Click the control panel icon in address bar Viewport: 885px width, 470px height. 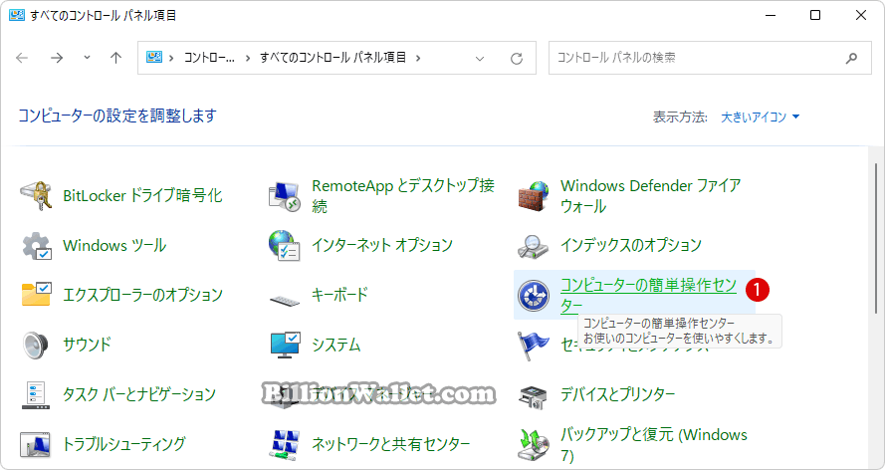[x=154, y=57]
